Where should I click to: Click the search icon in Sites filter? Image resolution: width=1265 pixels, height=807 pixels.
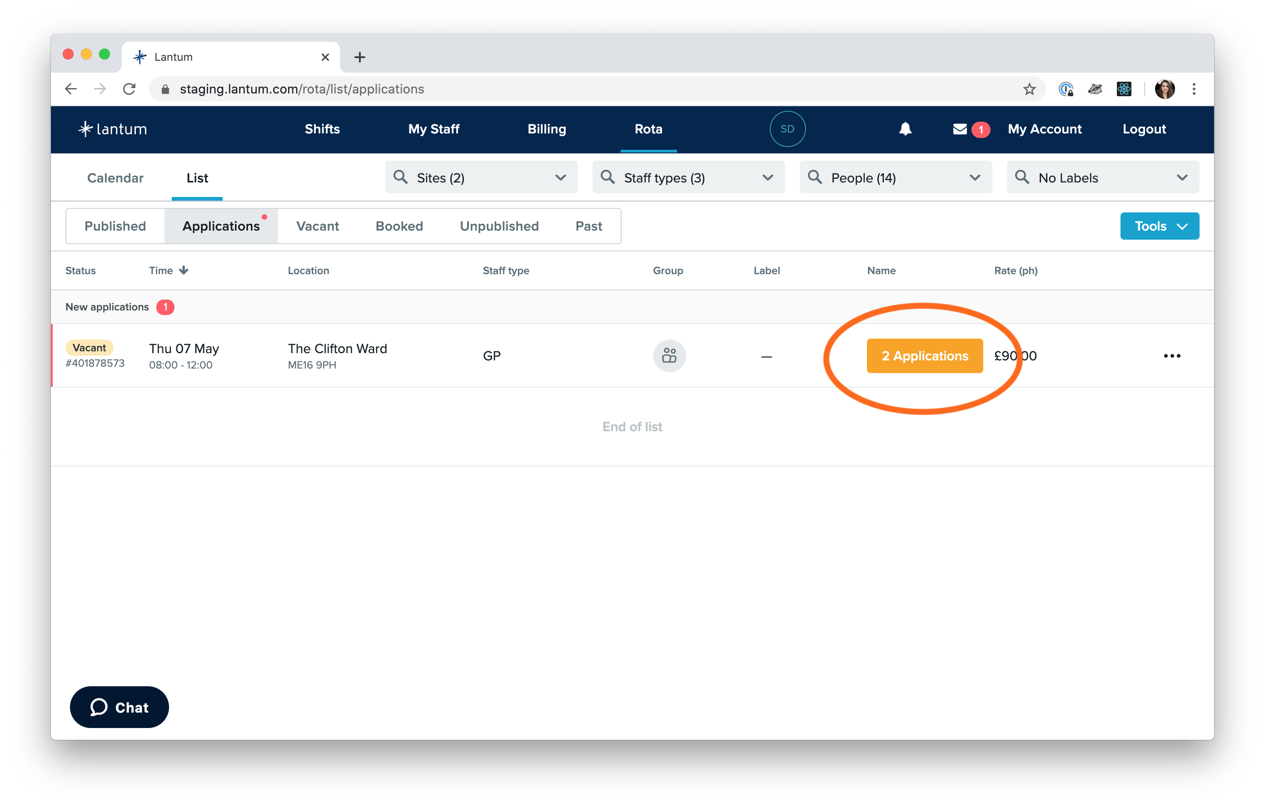[400, 177]
